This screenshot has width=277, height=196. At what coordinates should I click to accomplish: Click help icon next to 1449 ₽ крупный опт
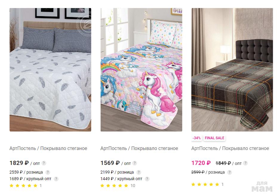pyautogui.click(x=147, y=179)
